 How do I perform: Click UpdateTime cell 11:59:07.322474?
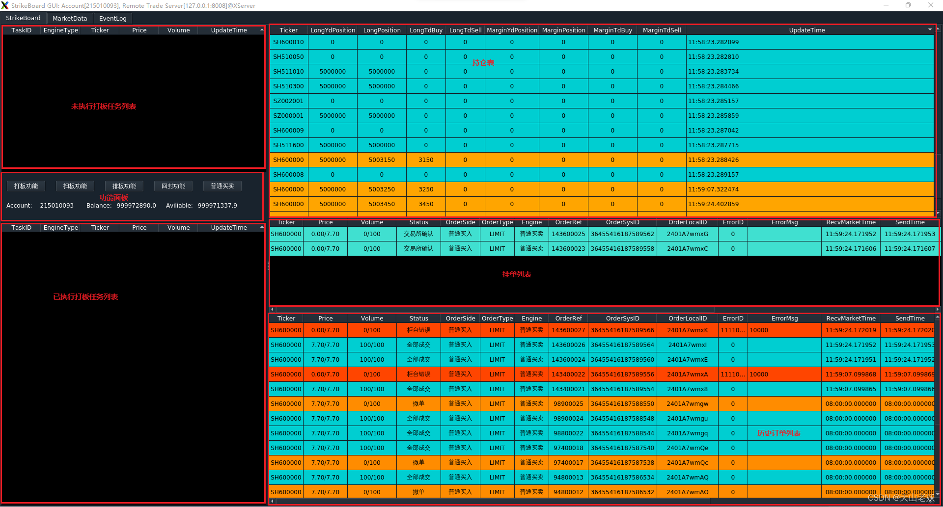point(810,189)
